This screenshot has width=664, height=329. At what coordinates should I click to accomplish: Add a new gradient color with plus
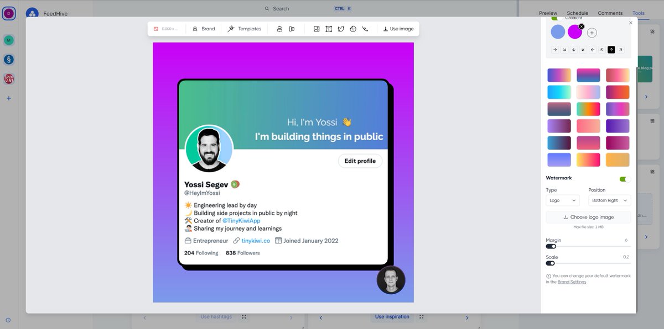(592, 33)
